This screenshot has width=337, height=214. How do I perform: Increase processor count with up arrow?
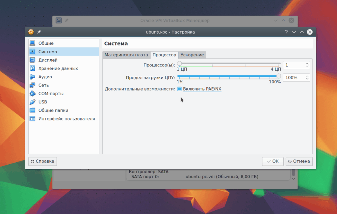click(307, 64)
